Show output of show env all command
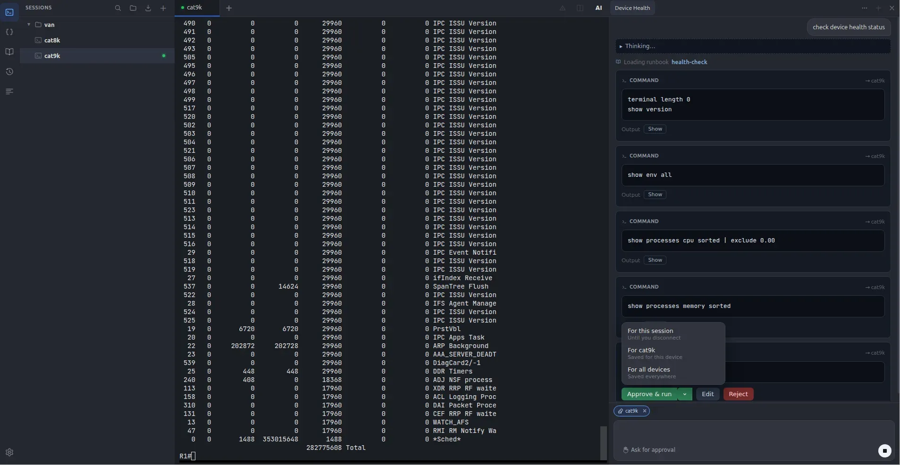 click(655, 194)
